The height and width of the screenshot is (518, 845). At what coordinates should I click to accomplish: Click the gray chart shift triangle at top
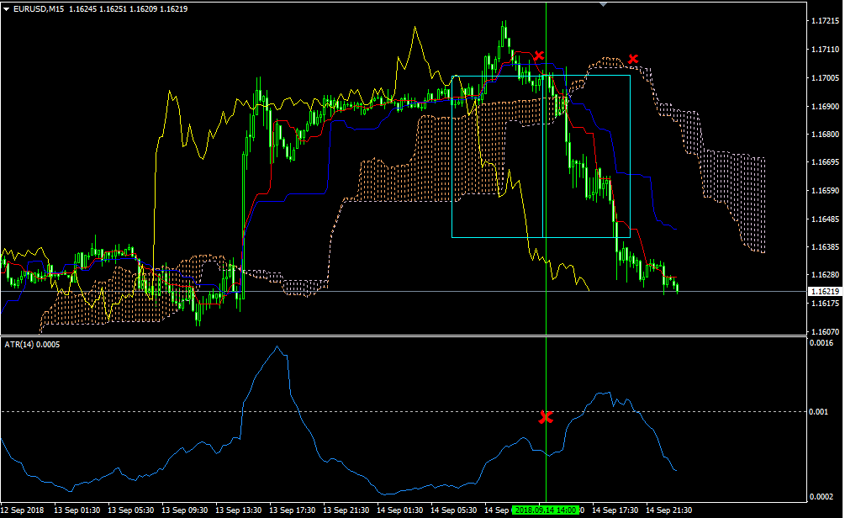pyautogui.click(x=603, y=4)
